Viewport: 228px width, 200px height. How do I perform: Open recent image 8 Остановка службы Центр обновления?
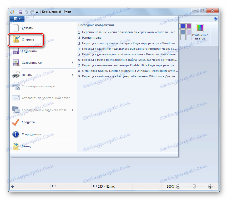(128, 71)
